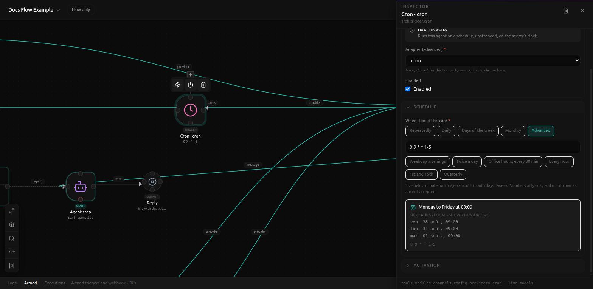Click the plus button above the Cron node
This screenshot has width=593, height=289.
coord(191,75)
